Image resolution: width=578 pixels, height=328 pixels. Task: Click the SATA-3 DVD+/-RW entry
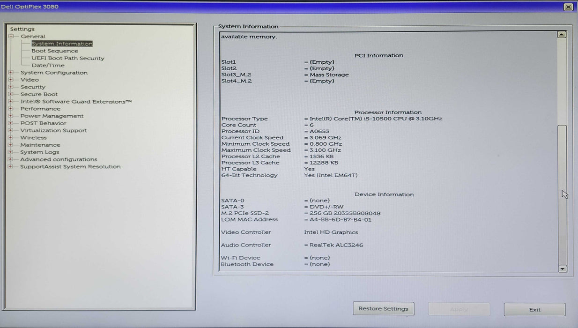[326, 207]
